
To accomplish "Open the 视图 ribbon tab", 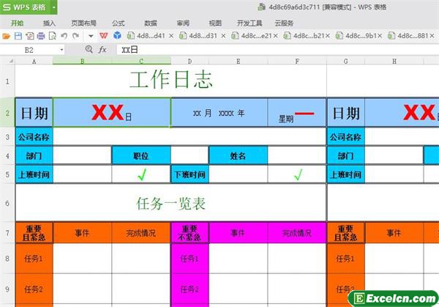I will tap(215, 23).
